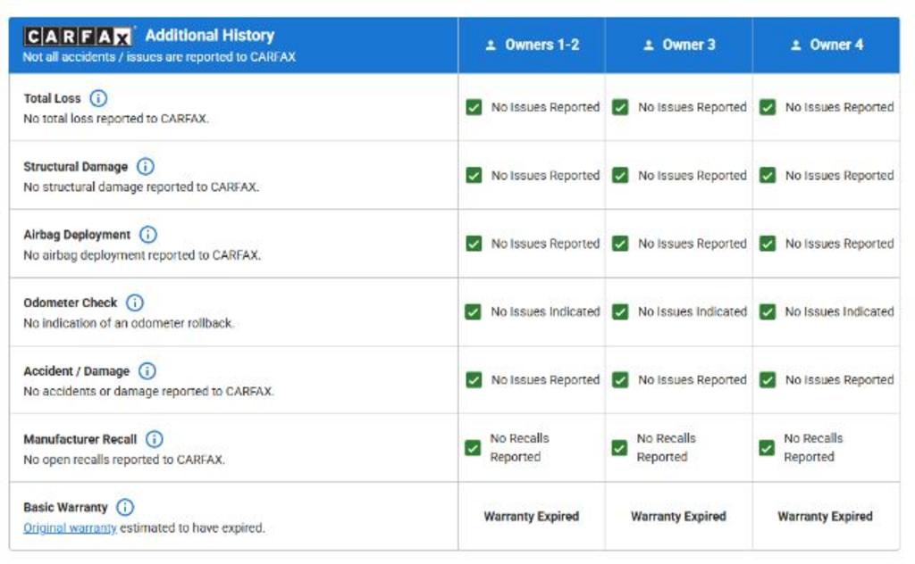Click the Structural Damage row title
915x564 pixels.
tap(75, 167)
